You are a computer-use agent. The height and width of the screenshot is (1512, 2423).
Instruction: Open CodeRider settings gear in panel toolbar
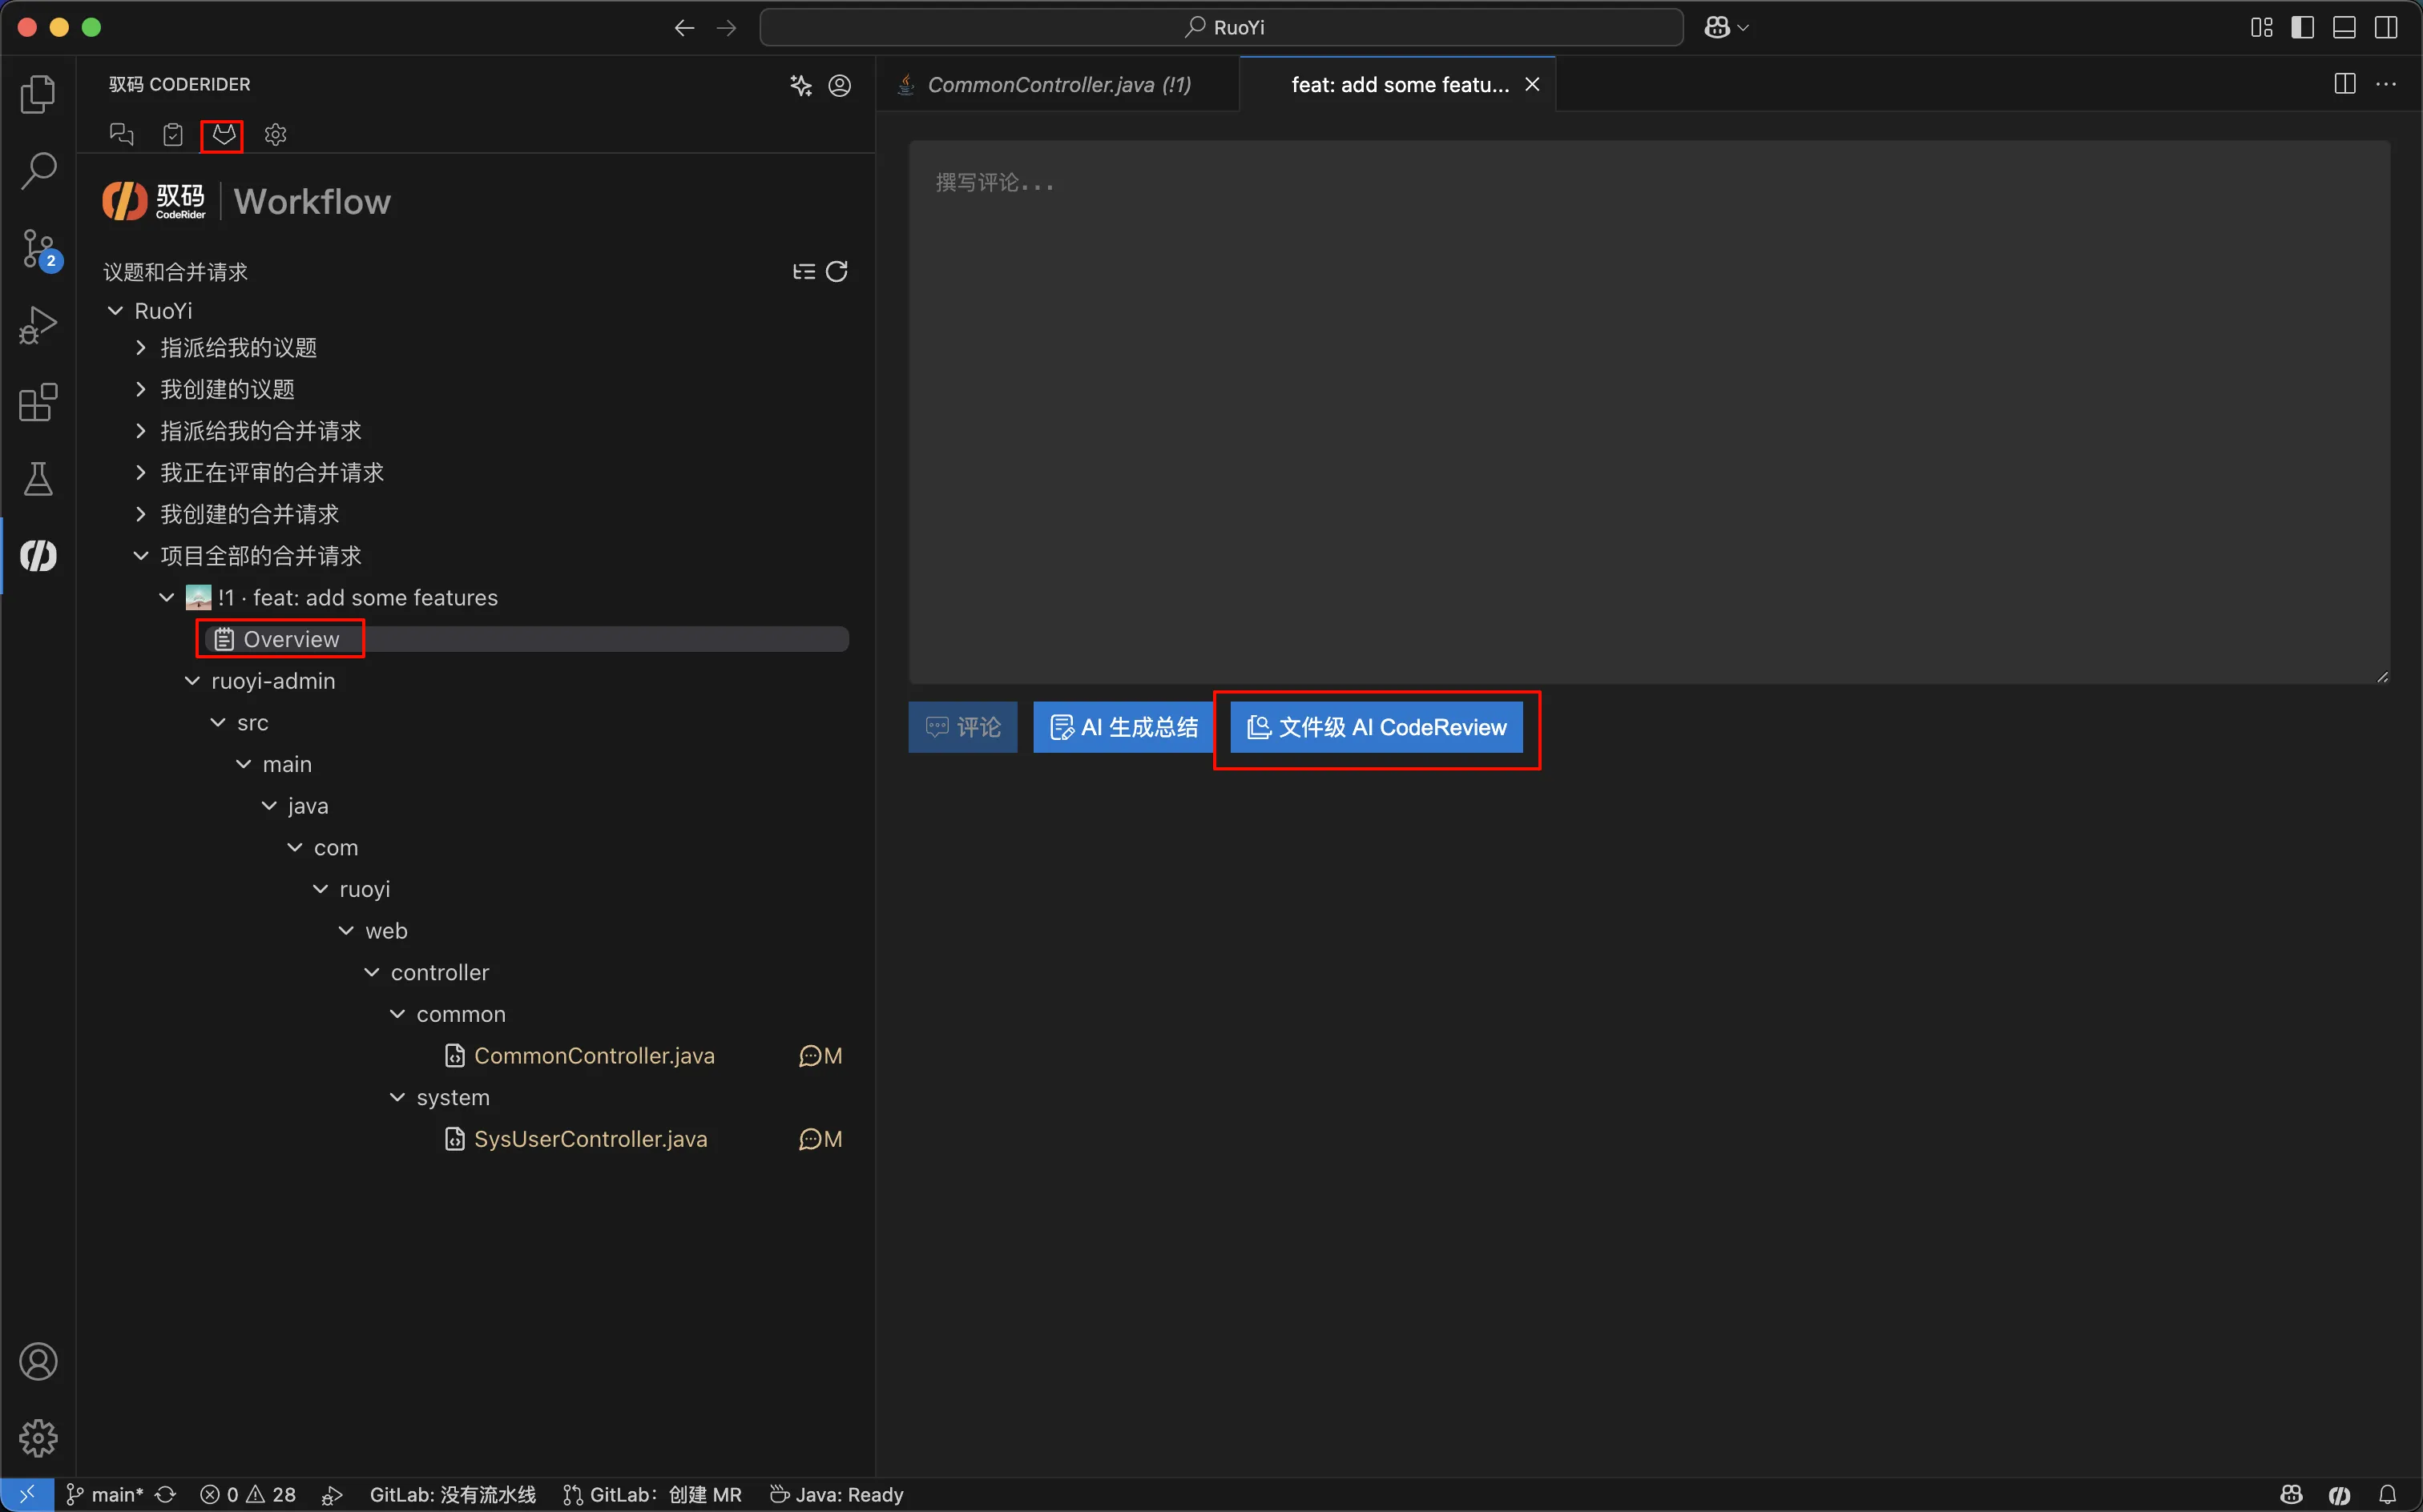click(x=275, y=134)
